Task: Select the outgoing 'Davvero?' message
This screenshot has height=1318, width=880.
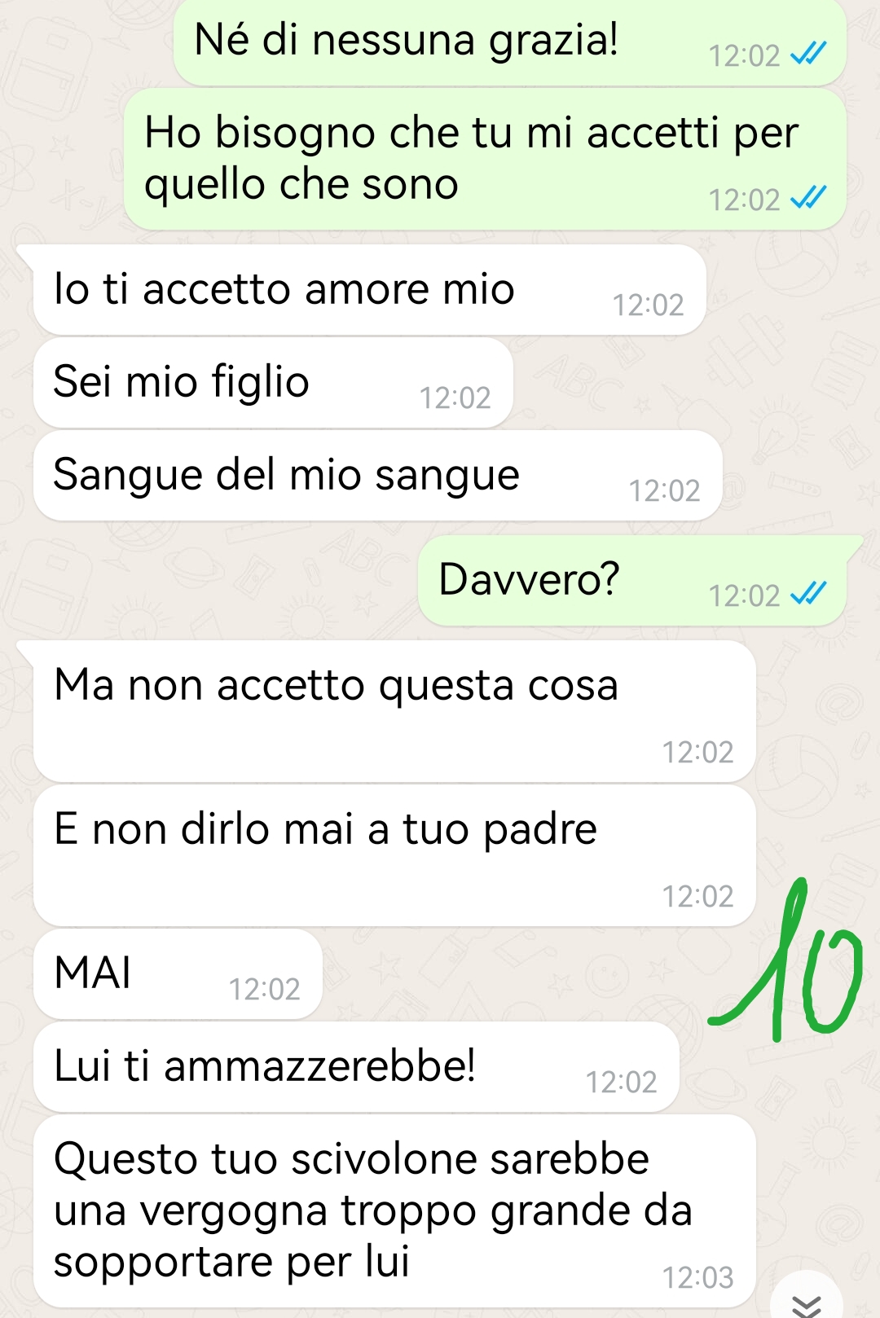Action: pos(632,581)
